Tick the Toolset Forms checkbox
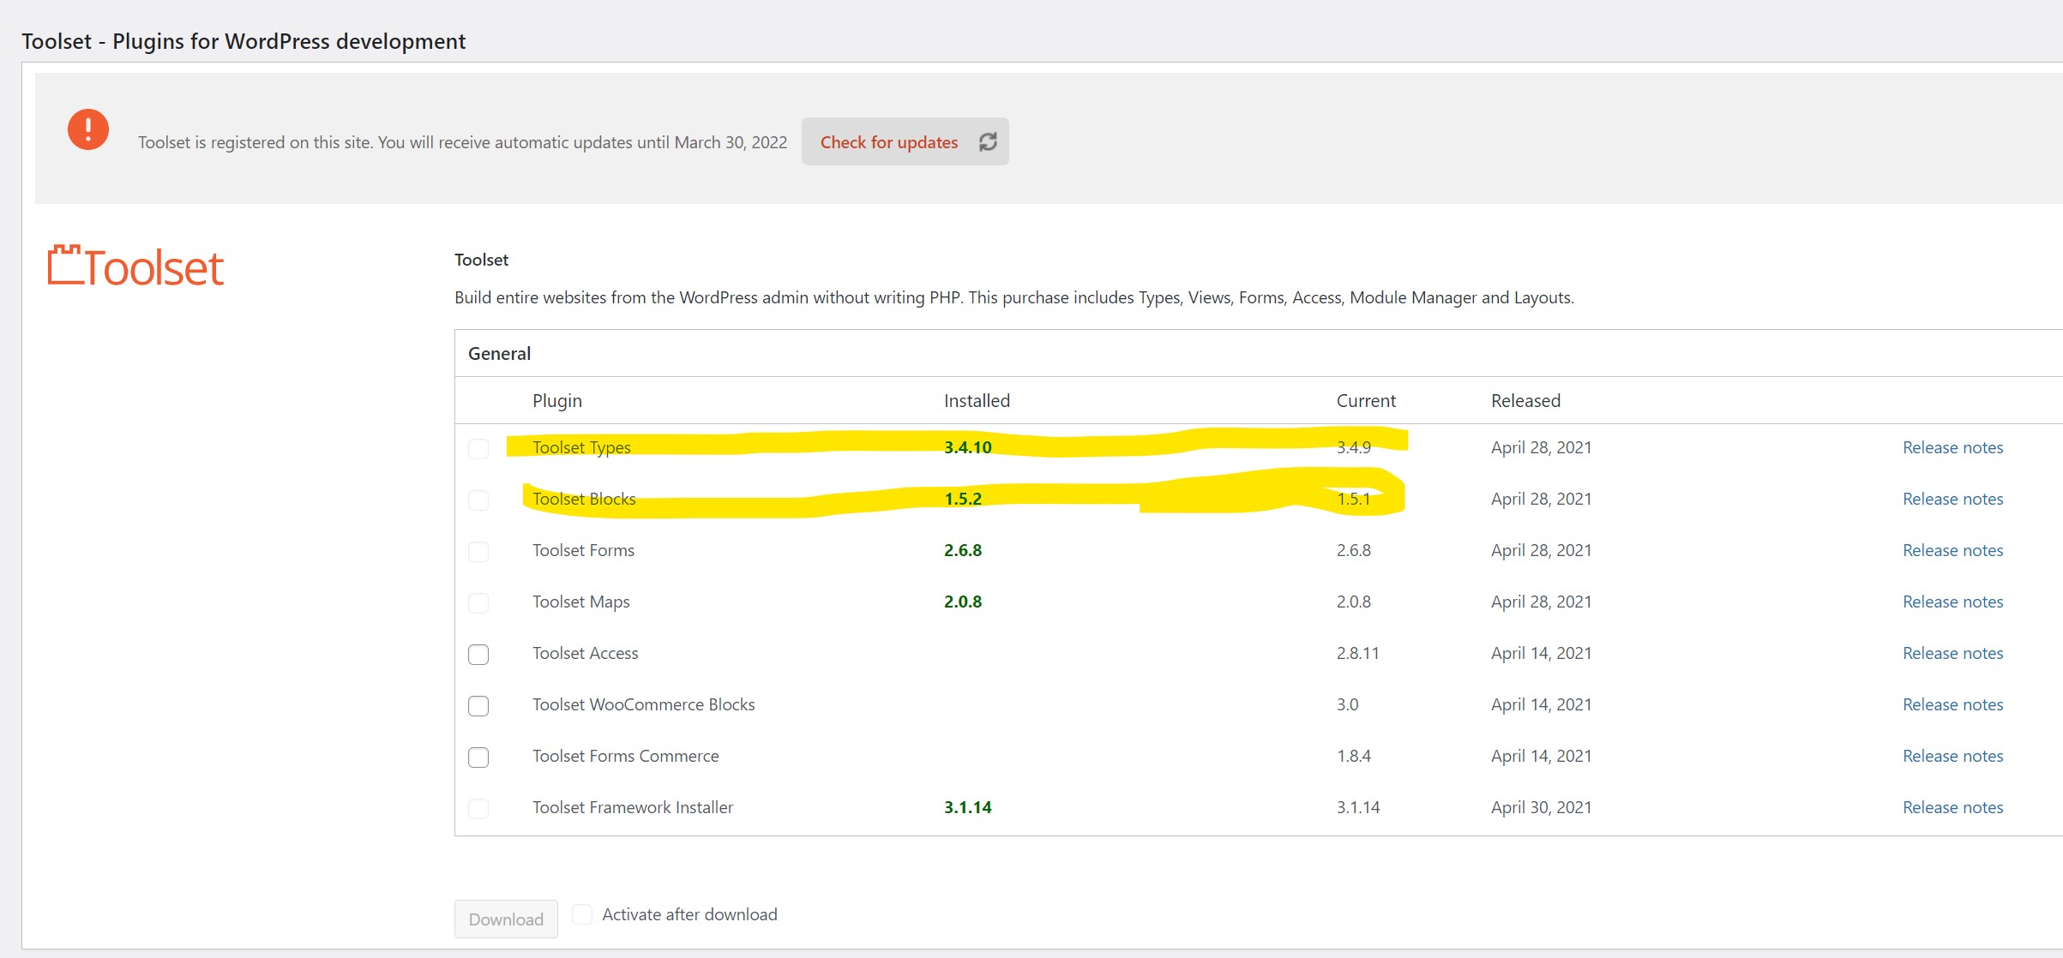Image resolution: width=2063 pixels, height=958 pixels. click(x=478, y=551)
